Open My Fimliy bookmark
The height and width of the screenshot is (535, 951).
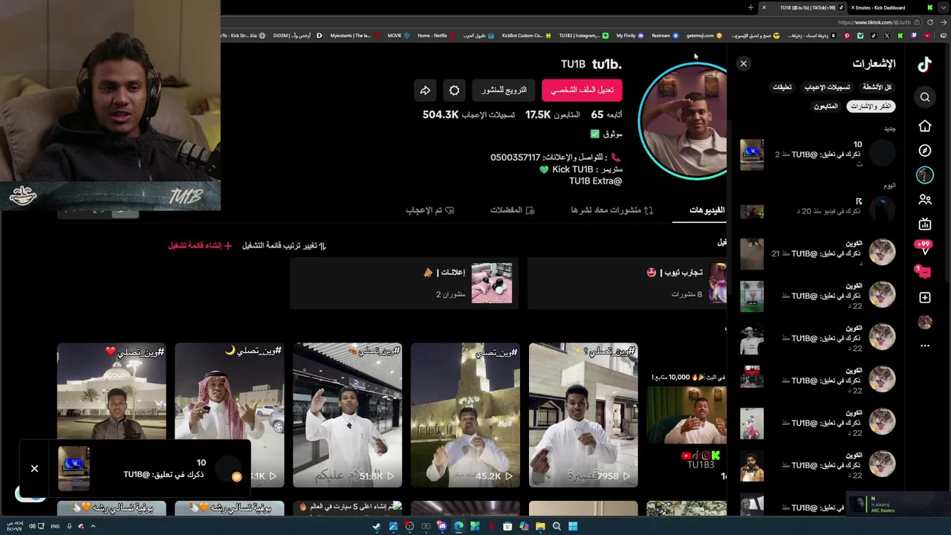[629, 36]
